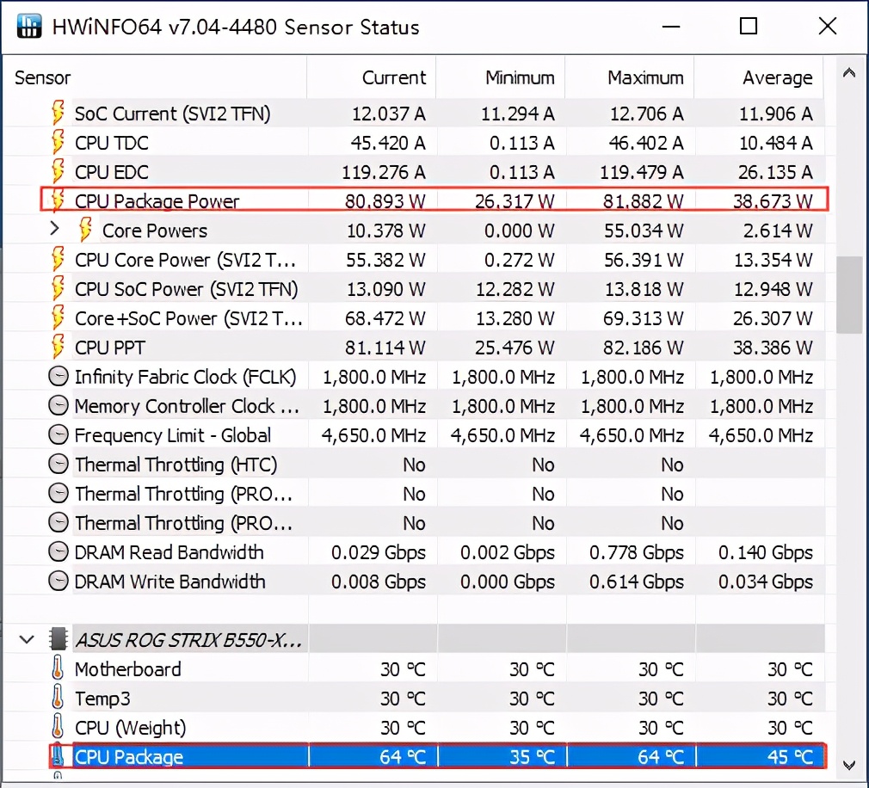Click the vertical scrollbar thumb
Viewport: 869px width, 788px height.
[849, 295]
